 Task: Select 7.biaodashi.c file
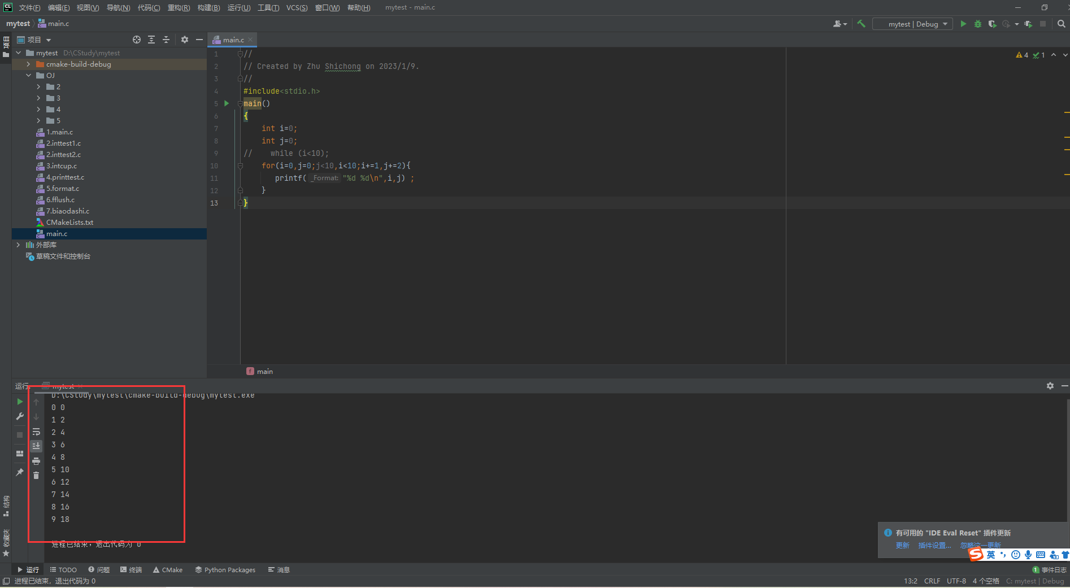tap(67, 211)
